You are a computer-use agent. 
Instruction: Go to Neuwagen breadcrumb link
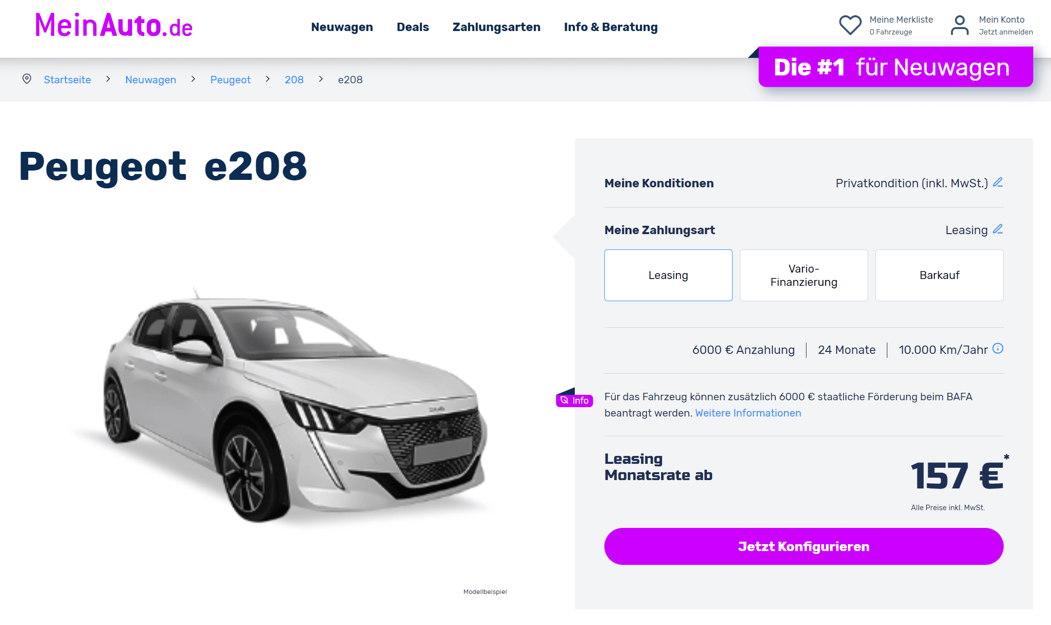(151, 80)
